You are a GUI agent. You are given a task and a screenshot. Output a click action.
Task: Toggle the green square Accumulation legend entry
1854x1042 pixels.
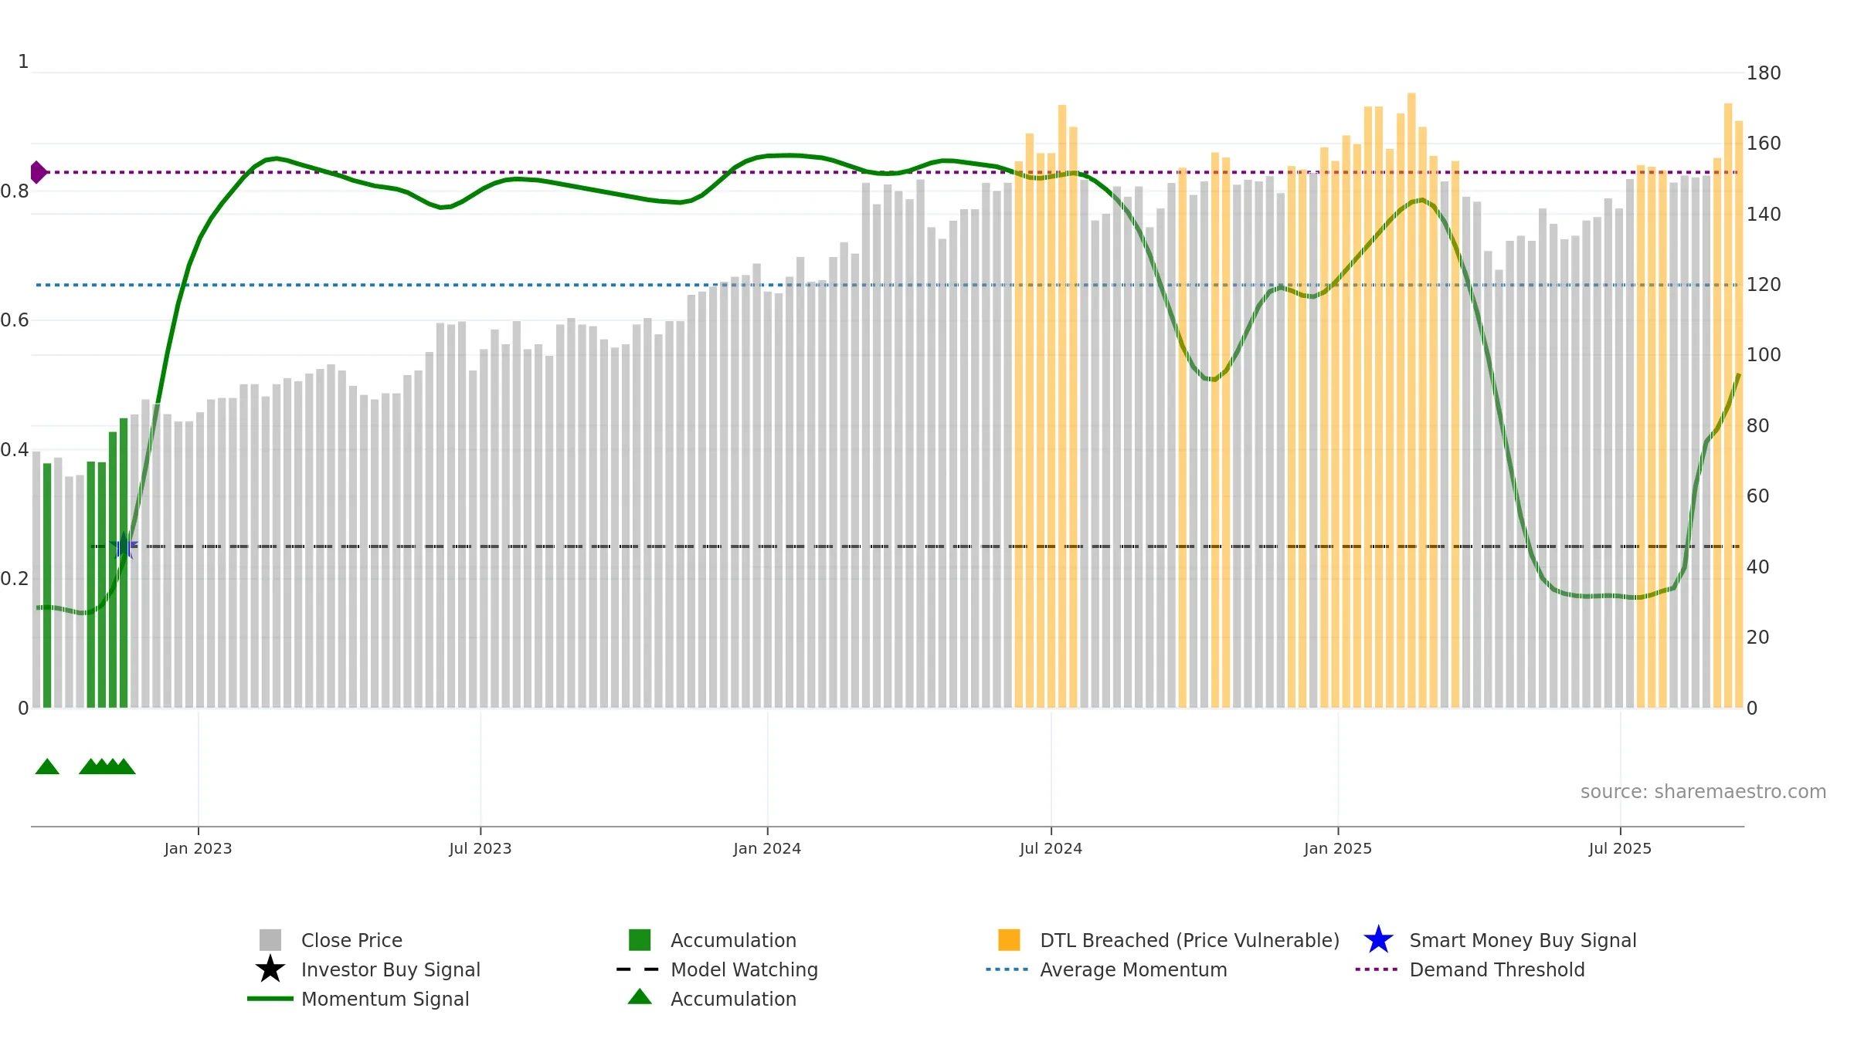(713, 940)
